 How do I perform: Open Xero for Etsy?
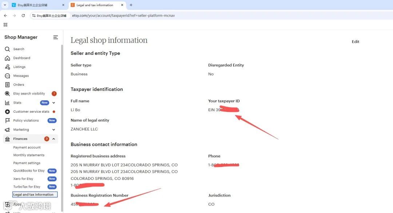[23, 179]
